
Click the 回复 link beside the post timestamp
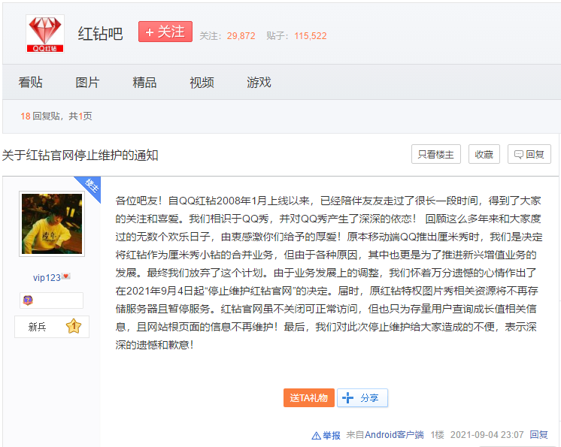point(538,435)
